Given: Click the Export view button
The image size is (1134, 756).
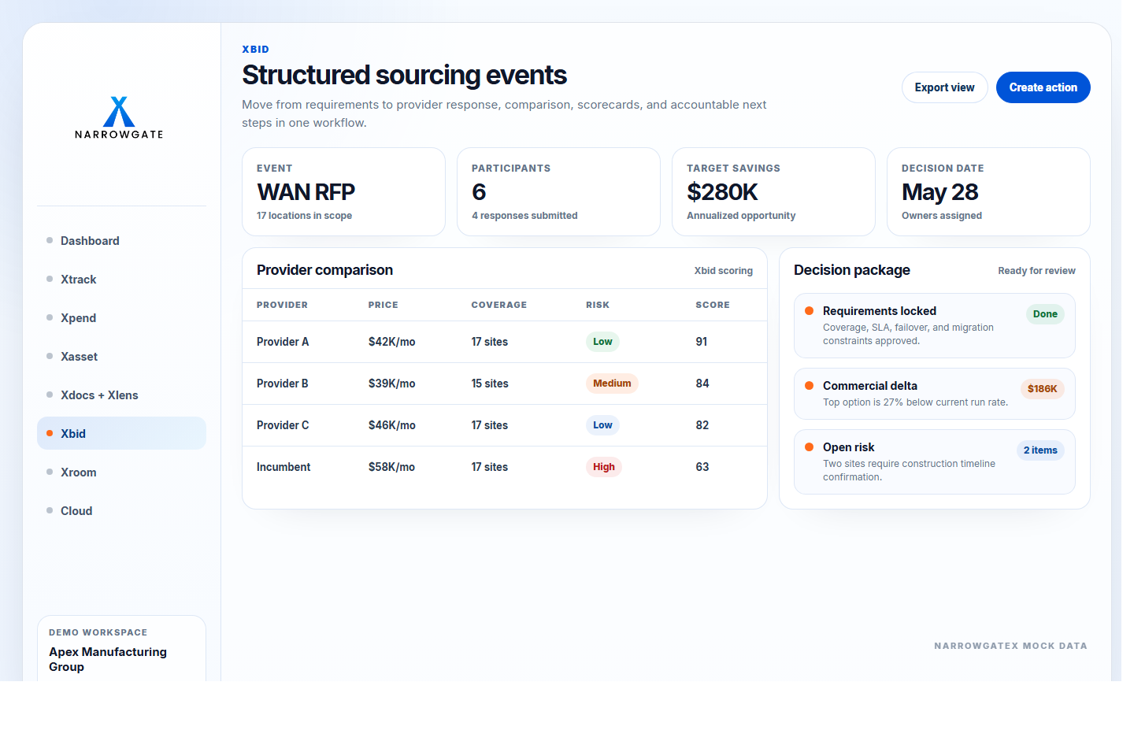Looking at the screenshot, I should pyautogui.click(x=944, y=87).
